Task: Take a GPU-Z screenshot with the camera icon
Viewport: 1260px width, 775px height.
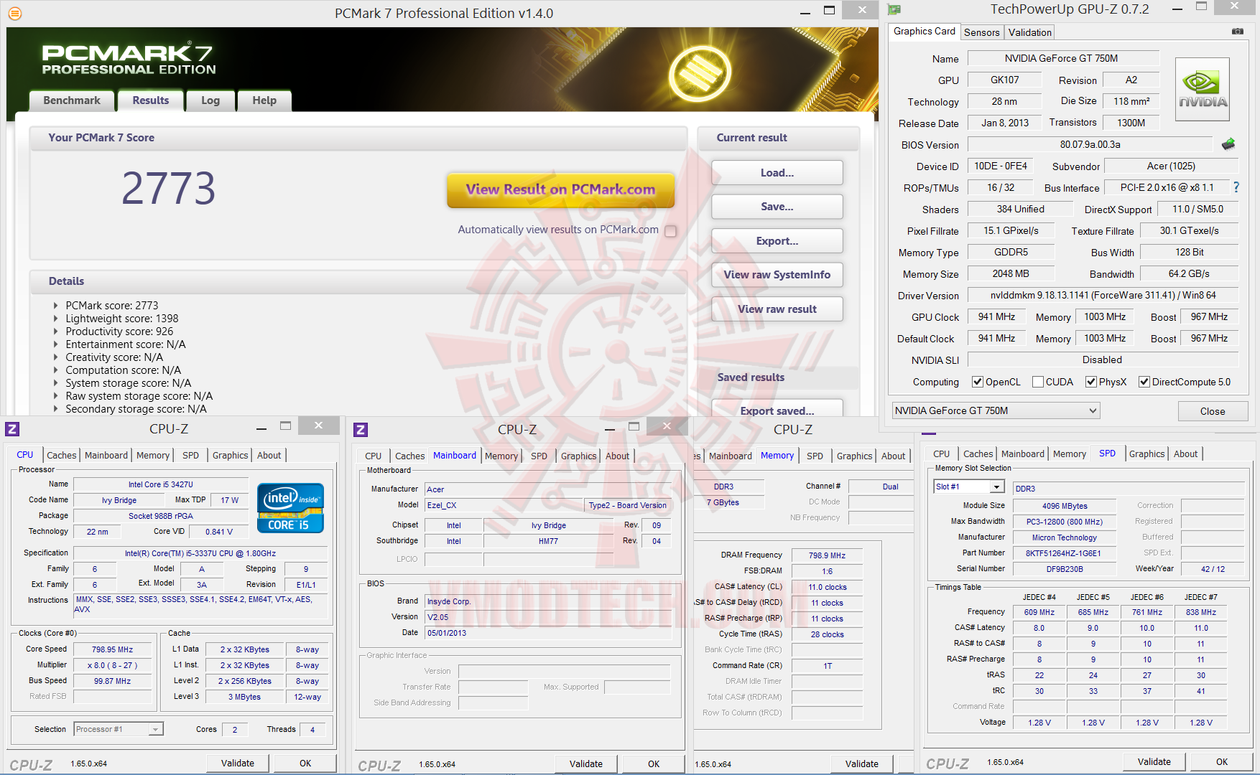Action: coord(1238,32)
